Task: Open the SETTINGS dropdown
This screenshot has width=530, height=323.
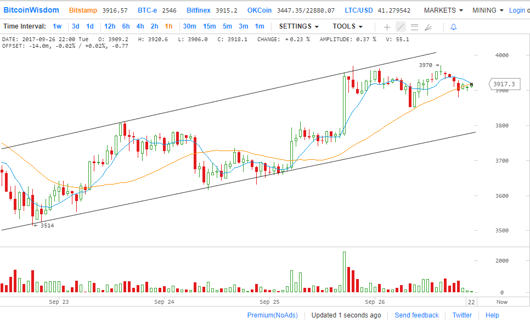Action: click(x=298, y=26)
